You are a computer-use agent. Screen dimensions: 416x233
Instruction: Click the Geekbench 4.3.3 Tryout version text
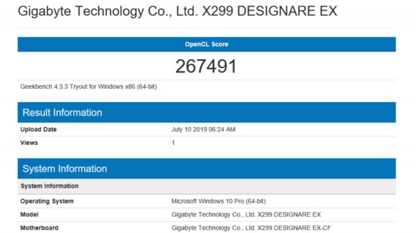point(75,86)
